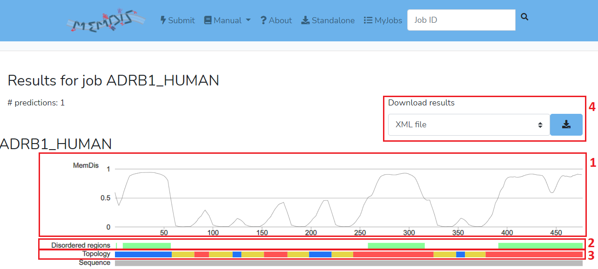598x269 pixels.
Task: Click the first yellow Topology segment
Action: click(x=183, y=254)
